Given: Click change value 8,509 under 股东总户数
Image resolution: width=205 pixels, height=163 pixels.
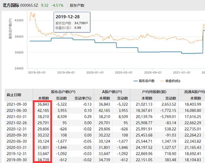Looking at the screenshot, I should pyautogui.click(x=62, y=117).
